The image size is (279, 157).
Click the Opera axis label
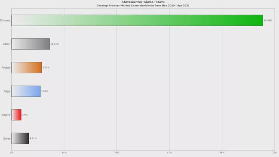[6, 115]
